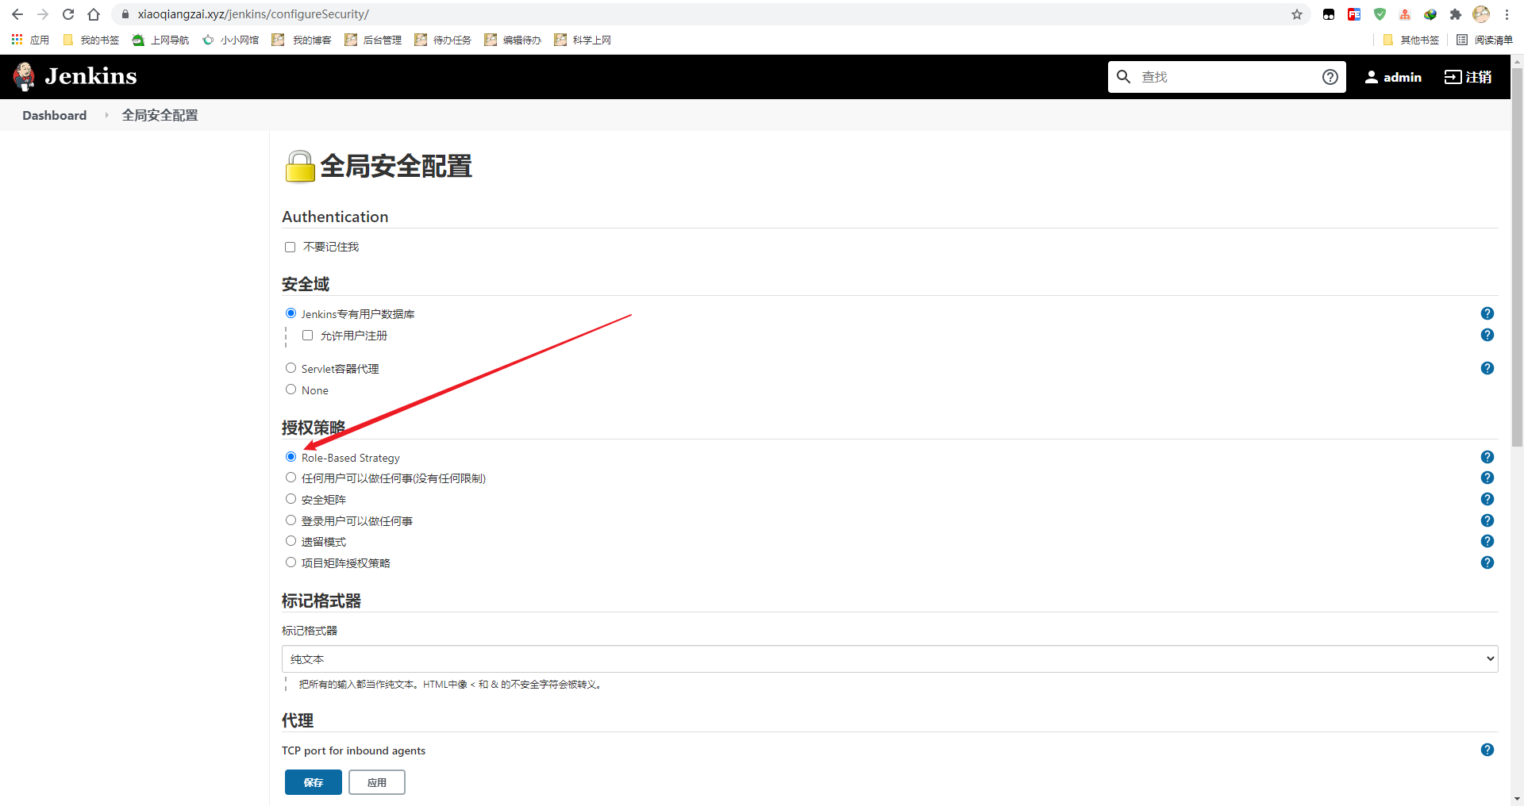Click the site lock icon in address bar
Viewport: 1524px width, 806px height.
125,14
